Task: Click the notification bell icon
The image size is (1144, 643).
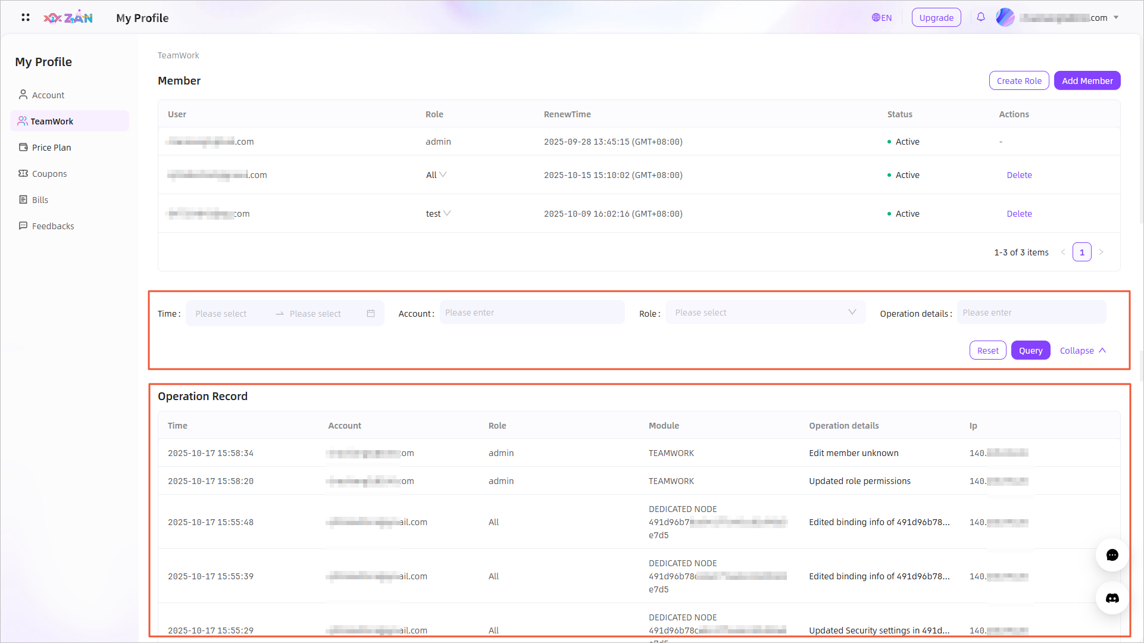Action: point(980,17)
